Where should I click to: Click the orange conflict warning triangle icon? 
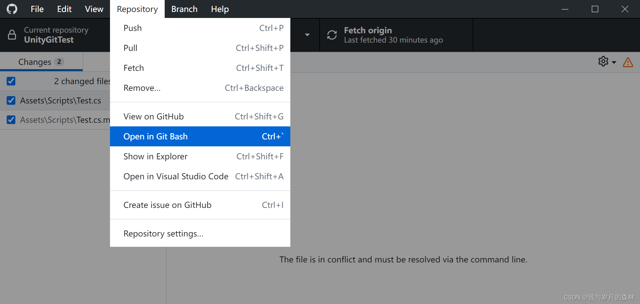click(628, 62)
